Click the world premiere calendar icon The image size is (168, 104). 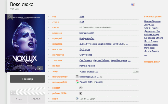coord(77,76)
